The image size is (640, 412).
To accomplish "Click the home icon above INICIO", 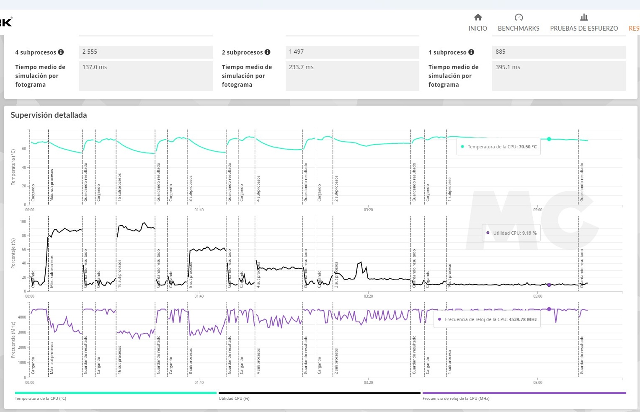I will [477, 17].
